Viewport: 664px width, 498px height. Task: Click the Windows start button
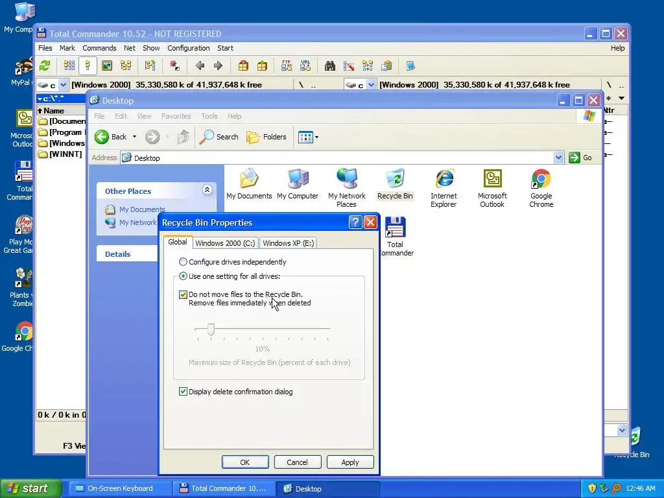tap(30, 488)
